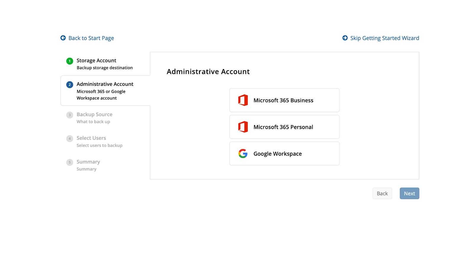Click the grey step 4 circle icon
The height and width of the screenshot is (253, 474).
[70, 139]
